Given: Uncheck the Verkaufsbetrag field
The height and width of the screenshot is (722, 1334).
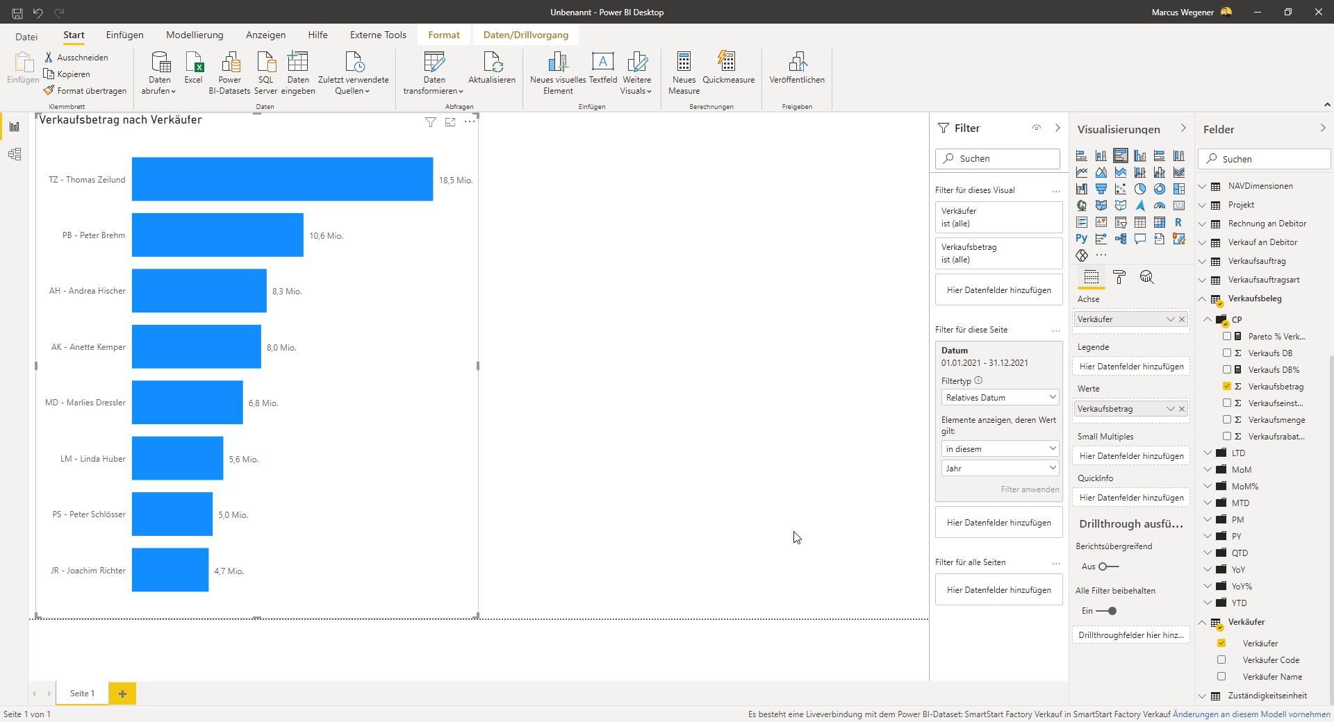Looking at the screenshot, I should click(1227, 386).
